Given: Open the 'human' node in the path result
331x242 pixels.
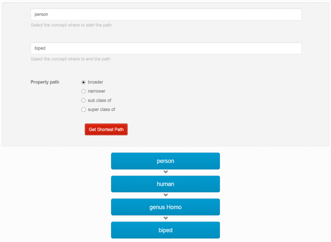Looking at the screenshot, I should click(165, 184).
